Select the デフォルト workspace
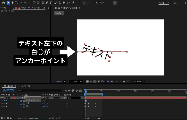The width and height of the screenshot is (187, 120). 162,3
